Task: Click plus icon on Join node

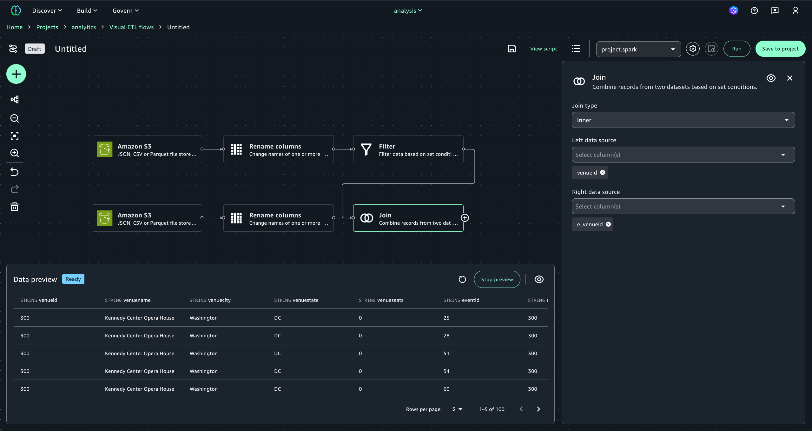Action: pos(465,218)
